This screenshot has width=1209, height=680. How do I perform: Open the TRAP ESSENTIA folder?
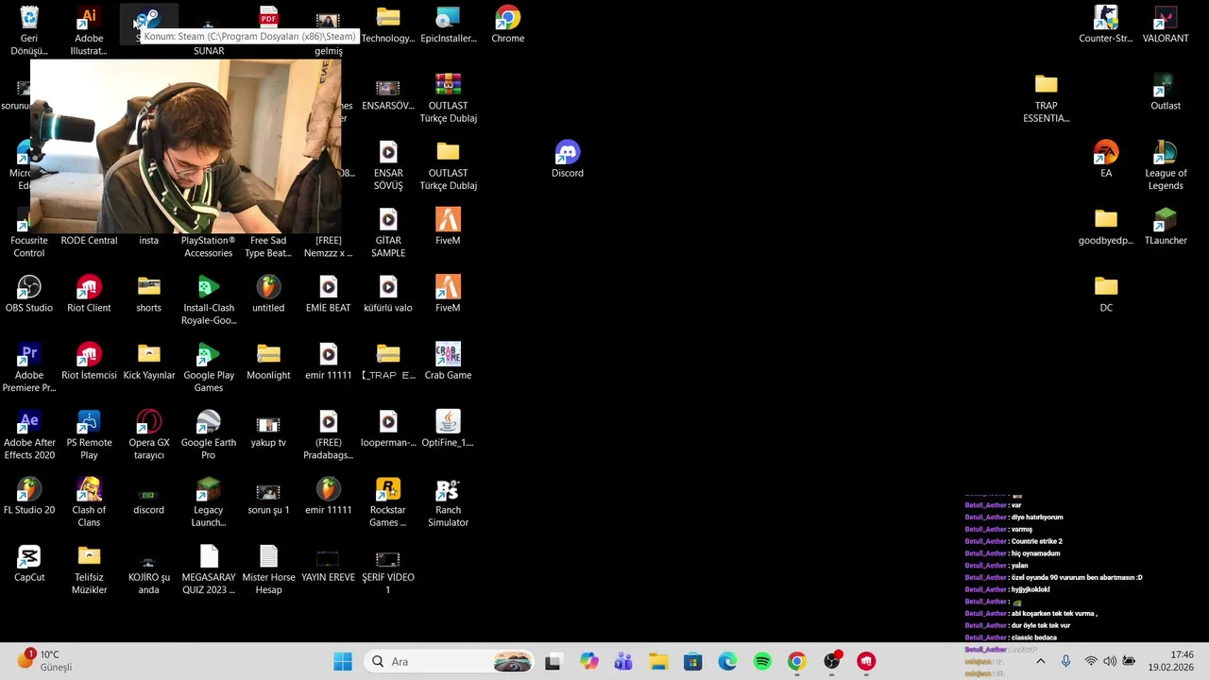tap(1046, 98)
